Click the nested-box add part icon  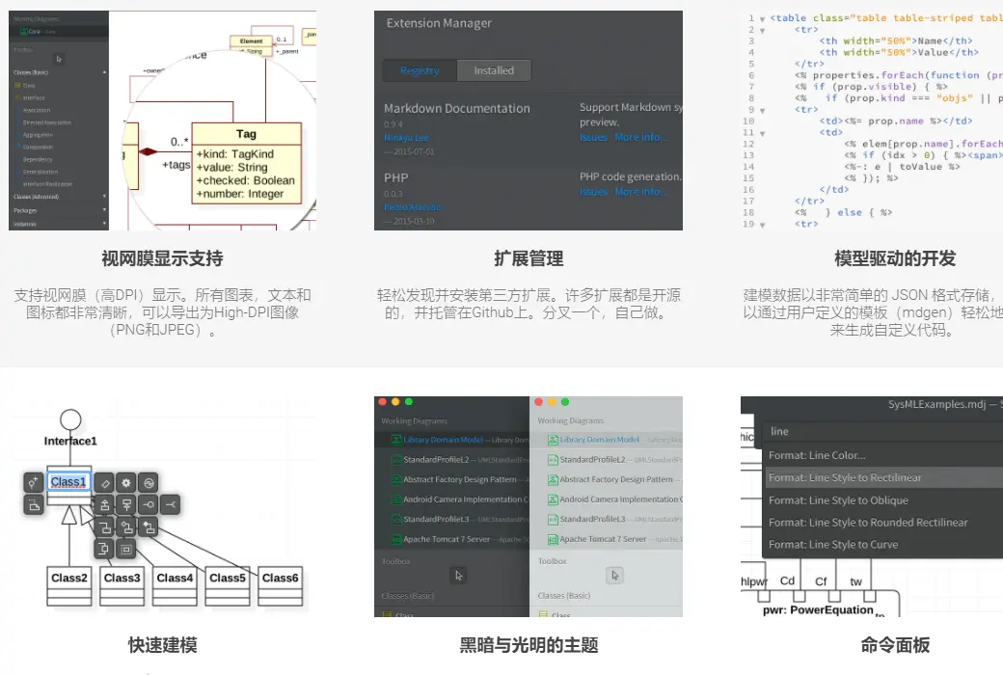(x=126, y=549)
